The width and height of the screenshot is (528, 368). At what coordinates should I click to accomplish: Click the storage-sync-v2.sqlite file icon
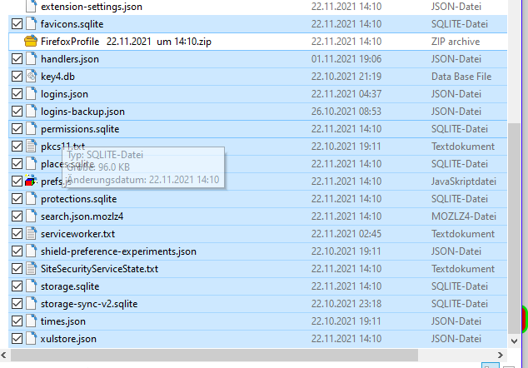31,304
